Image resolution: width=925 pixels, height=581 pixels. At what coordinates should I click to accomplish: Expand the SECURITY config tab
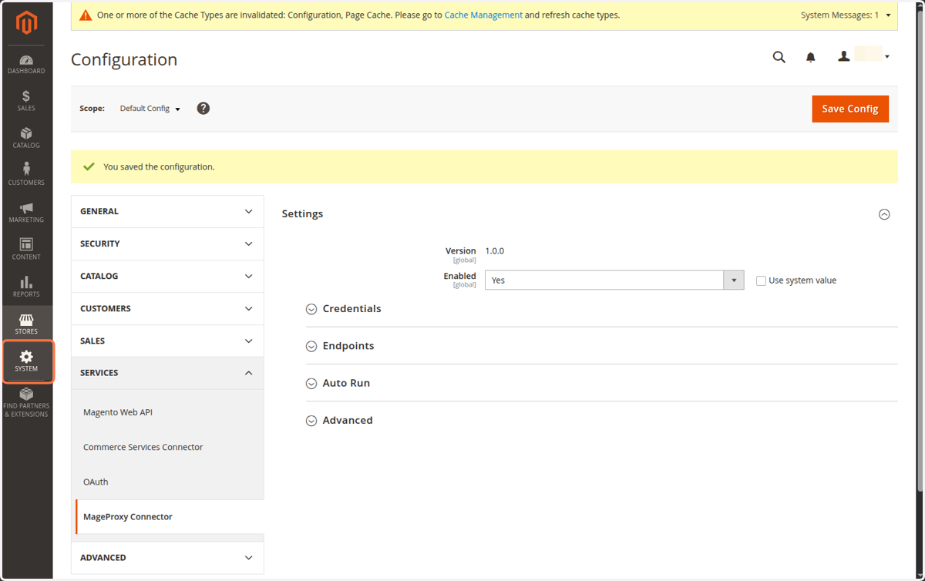(167, 243)
